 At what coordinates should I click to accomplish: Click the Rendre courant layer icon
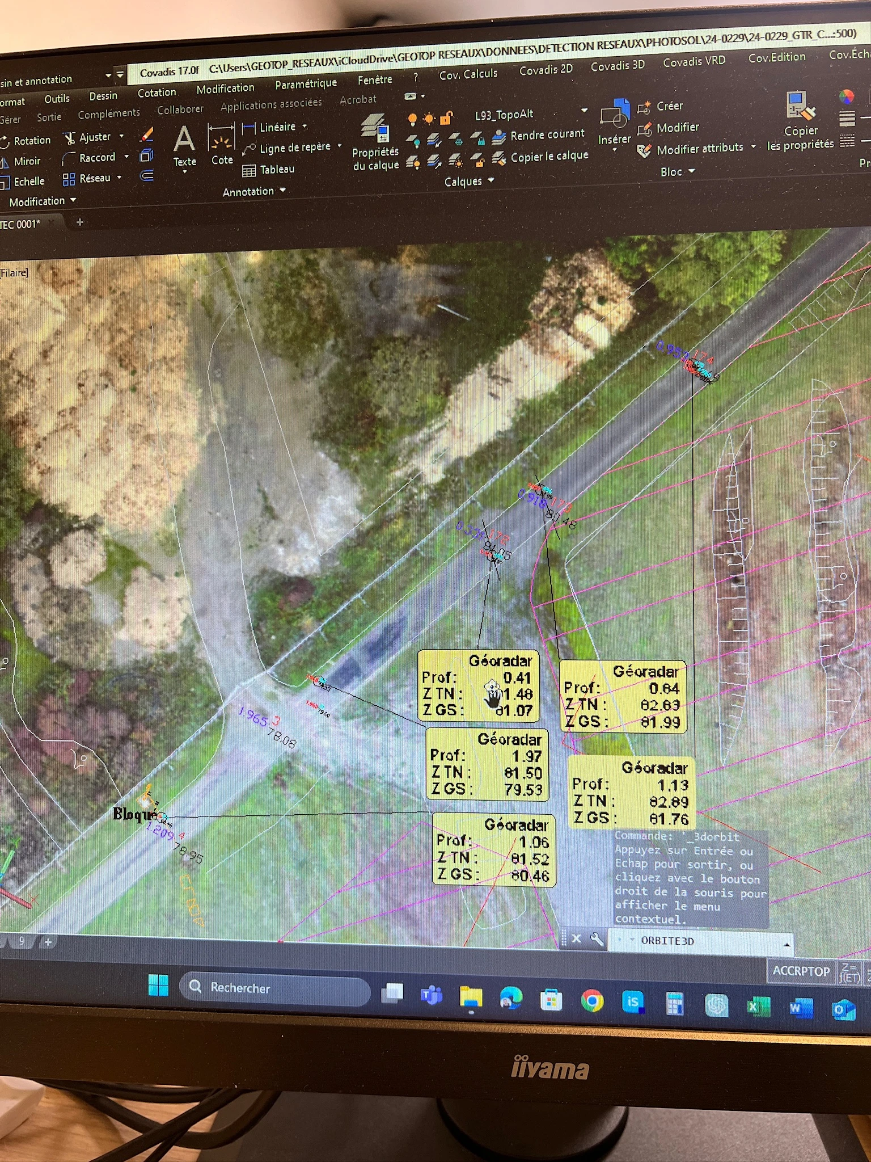click(x=499, y=136)
